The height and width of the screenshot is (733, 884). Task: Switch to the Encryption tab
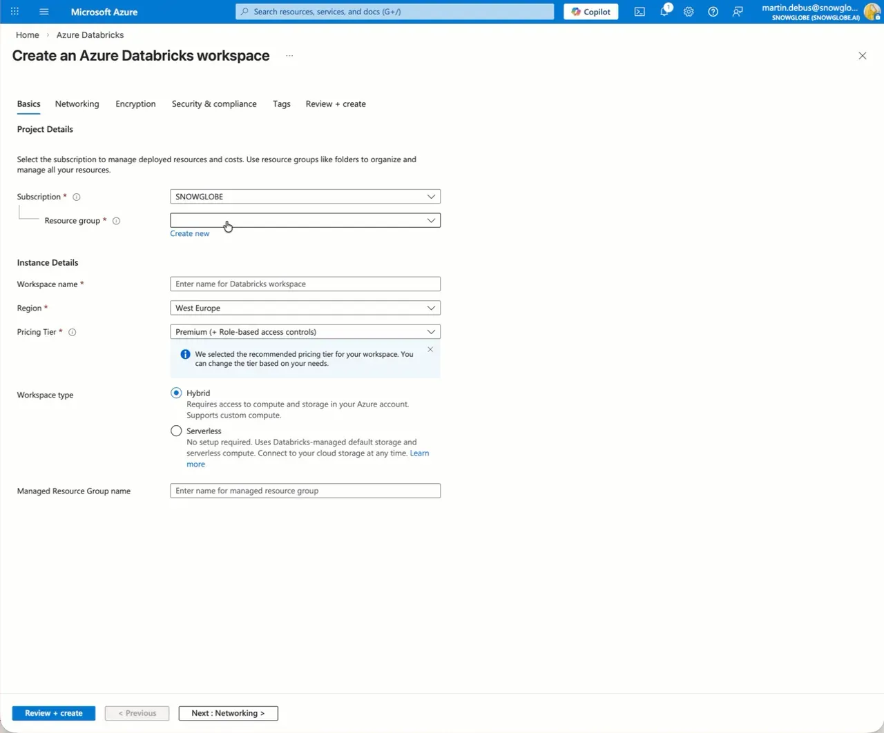[x=135, y=104]
